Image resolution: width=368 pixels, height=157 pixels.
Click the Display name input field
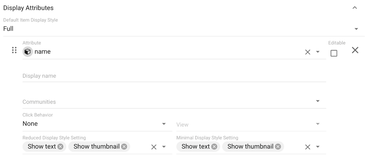(x=174, y=76)
